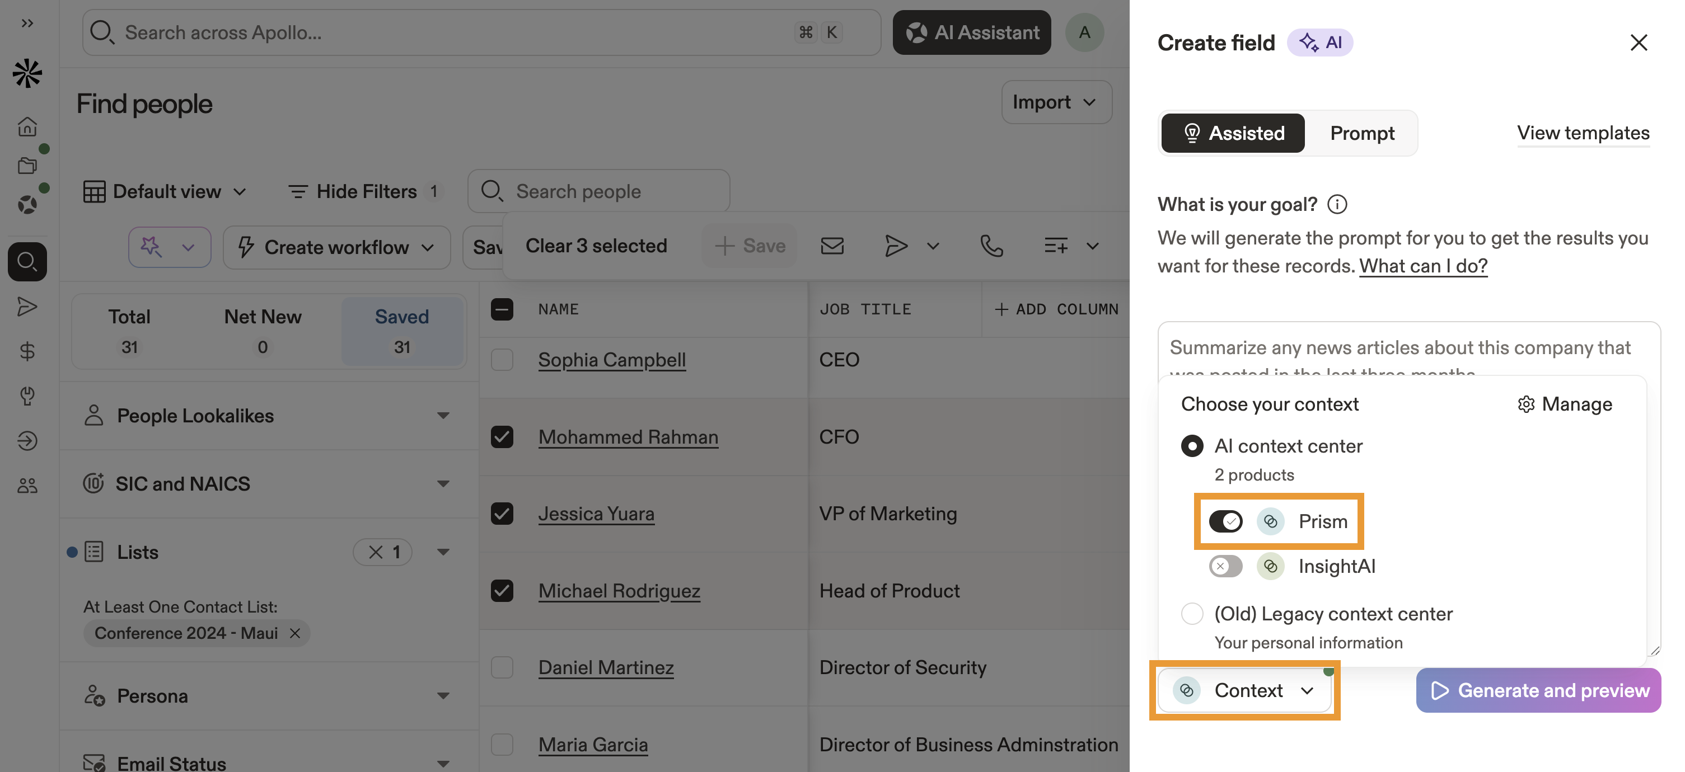The image size is (1685, 772).
Task: Check the box next to Sophia Campbell
Action: tap(502, 360)
